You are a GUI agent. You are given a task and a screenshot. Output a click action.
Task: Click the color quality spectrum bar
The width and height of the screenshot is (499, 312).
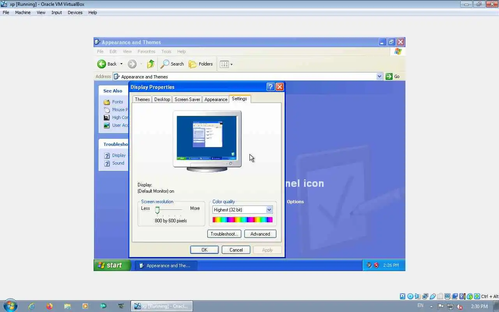pos(242,220)
